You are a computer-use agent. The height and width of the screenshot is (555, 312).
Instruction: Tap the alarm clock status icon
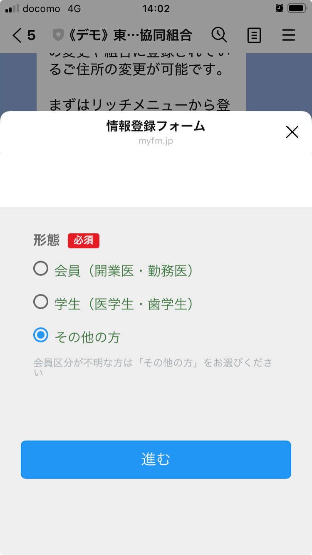(x=279, y=8)
